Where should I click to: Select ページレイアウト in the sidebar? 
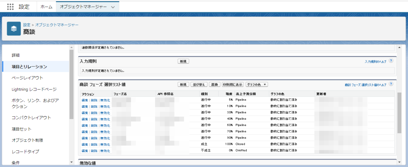27,78
